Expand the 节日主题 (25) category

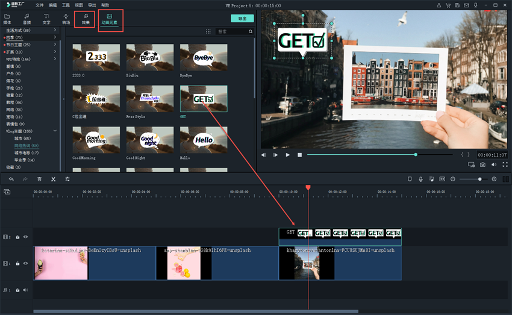coord(55,45)
